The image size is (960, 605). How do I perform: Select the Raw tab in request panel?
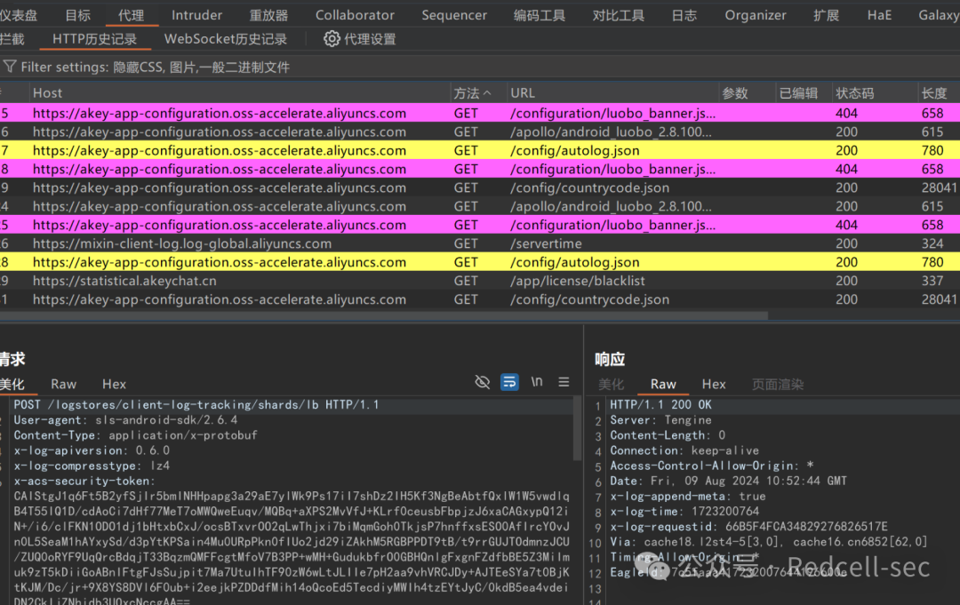tap(63, 384)
